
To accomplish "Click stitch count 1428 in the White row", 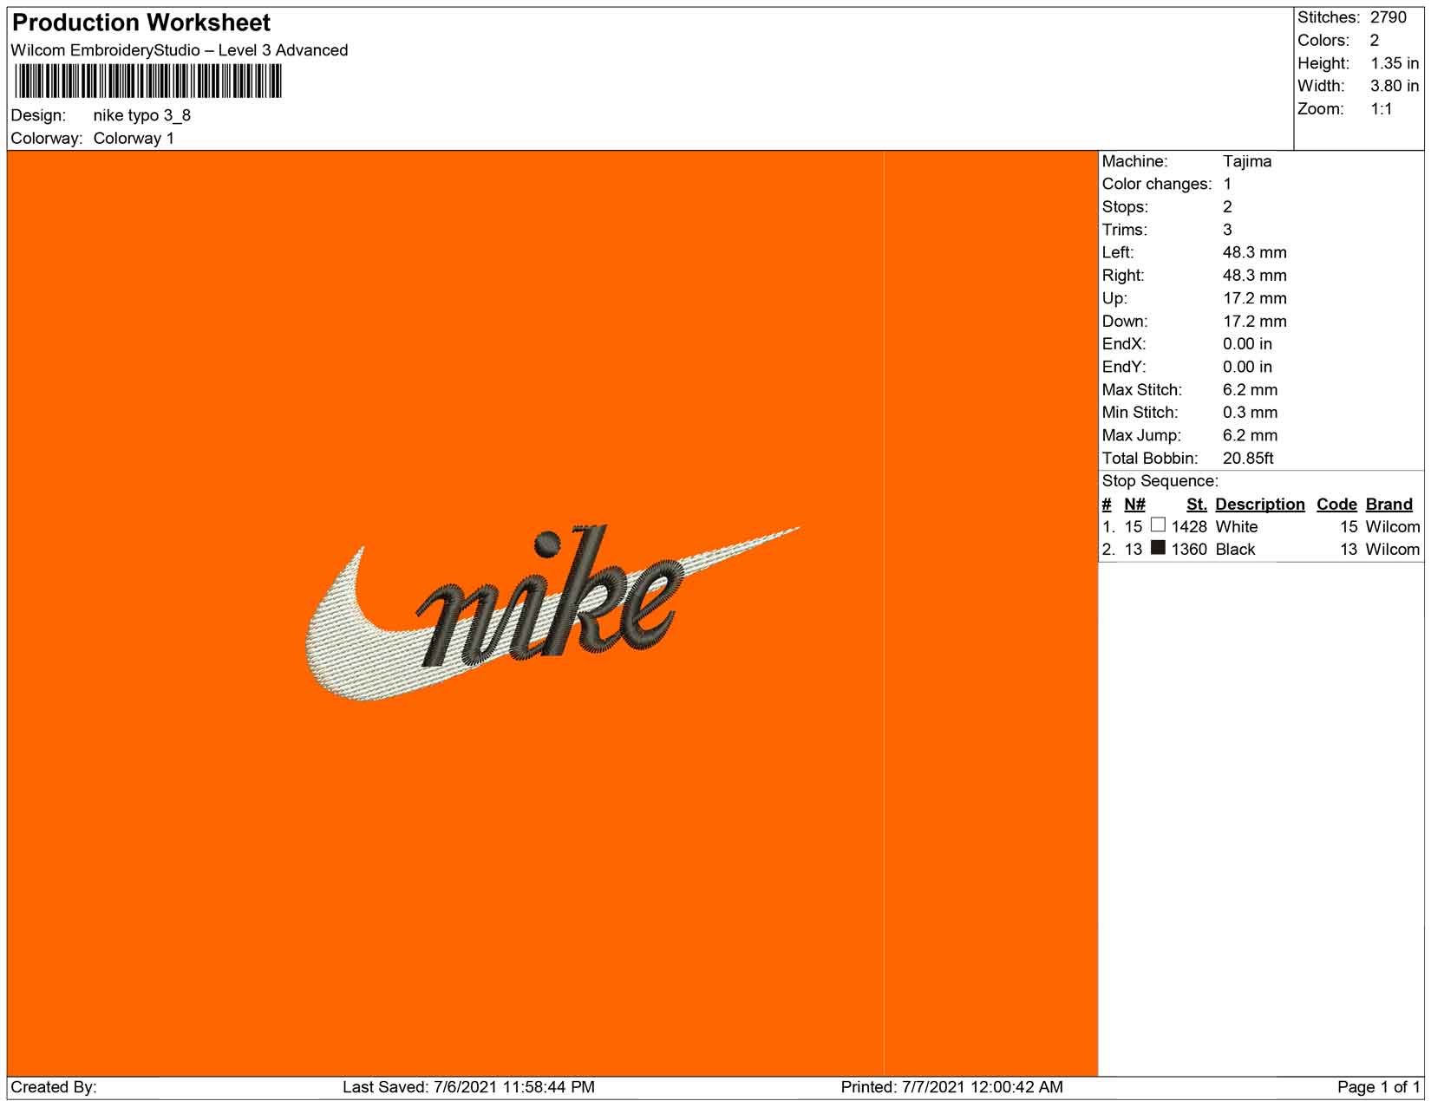I will click(x=1189, y=526).
